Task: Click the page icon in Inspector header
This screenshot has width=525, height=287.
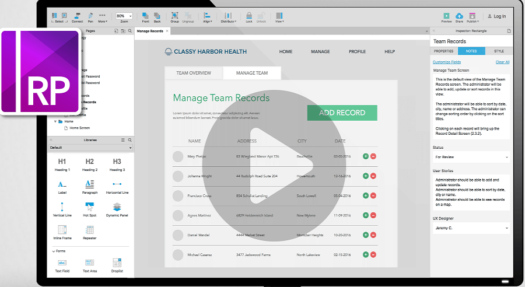Action: 509,31
